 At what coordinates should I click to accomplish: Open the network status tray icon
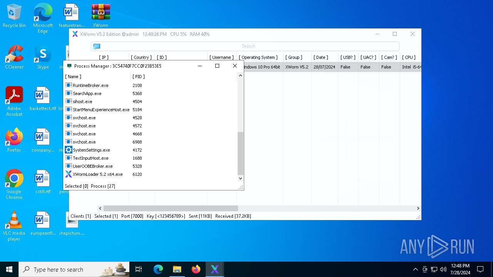coord(434,269)
